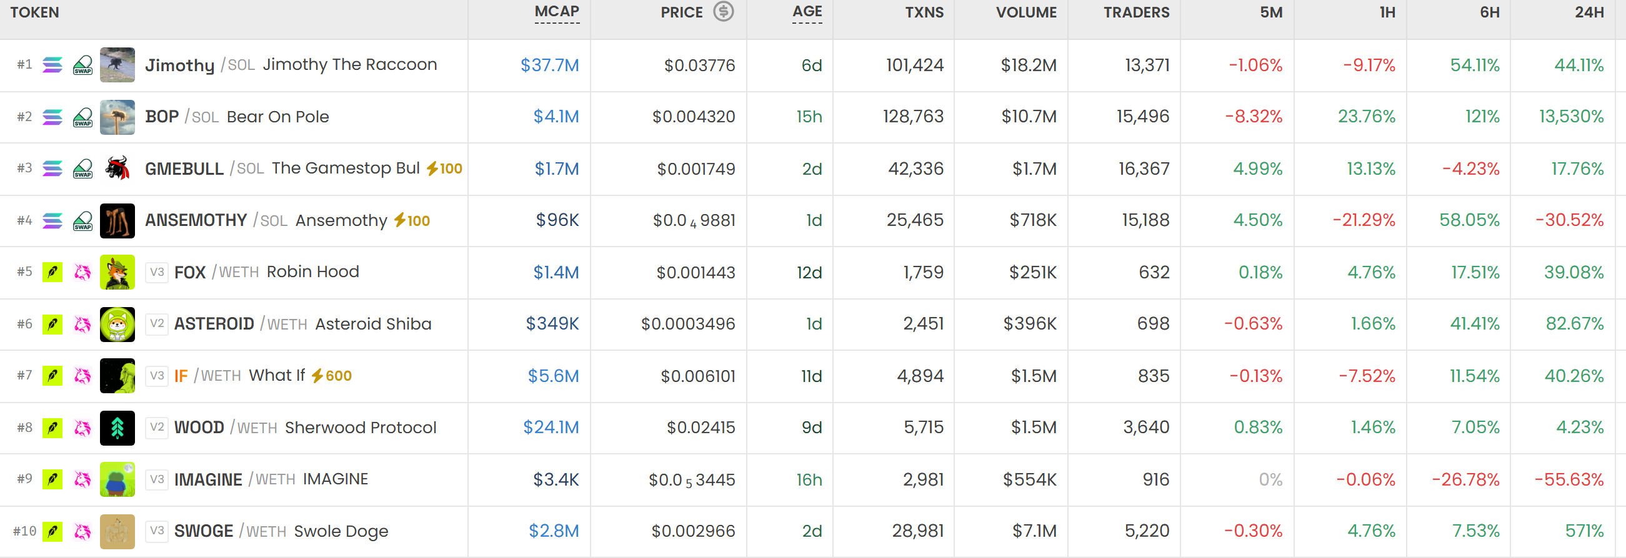Screen dimensions: 1626x558
Task: Click the Asteroid Shiba token logo
Action: [x=117, y=324]
